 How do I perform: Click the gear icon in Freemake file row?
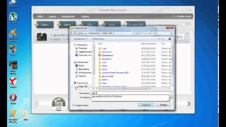[187, 34]
